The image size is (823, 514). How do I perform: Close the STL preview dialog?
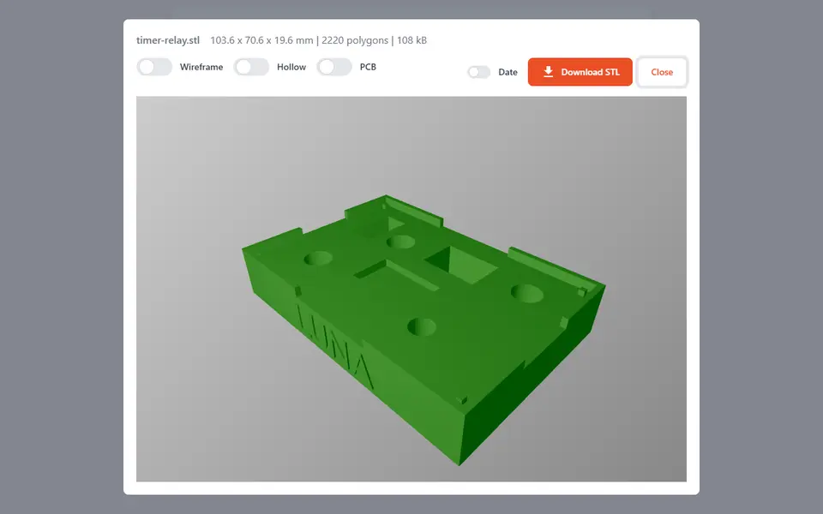[662, 72]
